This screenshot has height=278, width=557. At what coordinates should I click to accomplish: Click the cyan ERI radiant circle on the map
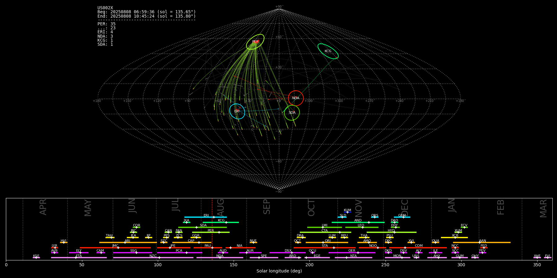[237, 111]
